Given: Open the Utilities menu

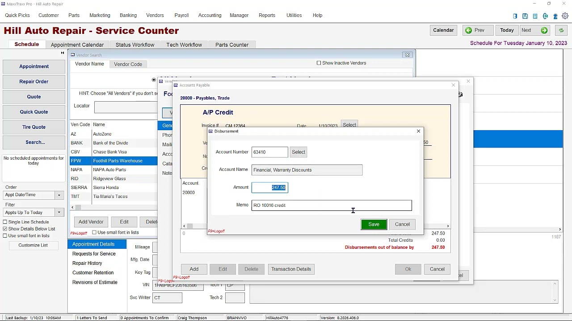Looking at the screenshot, I should coord(294,15).
